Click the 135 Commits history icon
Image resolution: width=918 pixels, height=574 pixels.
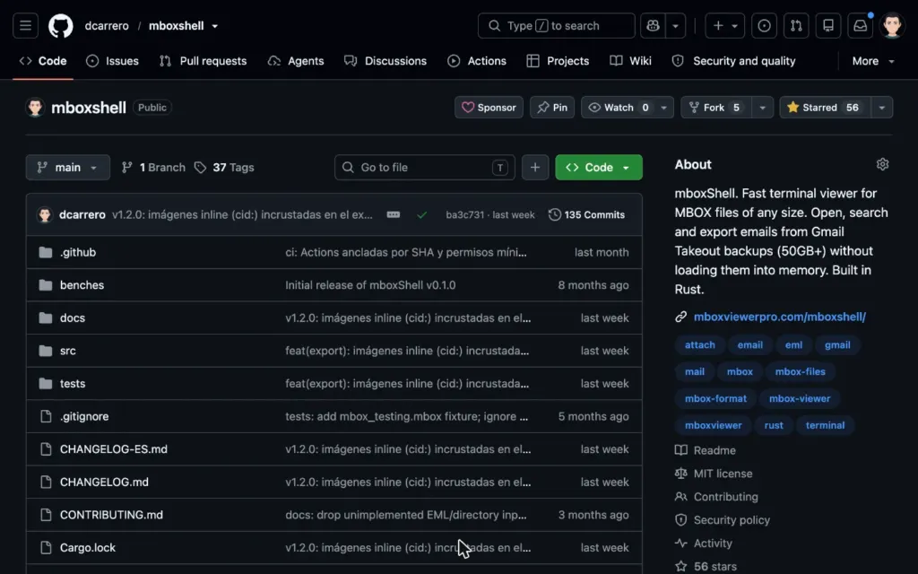[554, 215]
